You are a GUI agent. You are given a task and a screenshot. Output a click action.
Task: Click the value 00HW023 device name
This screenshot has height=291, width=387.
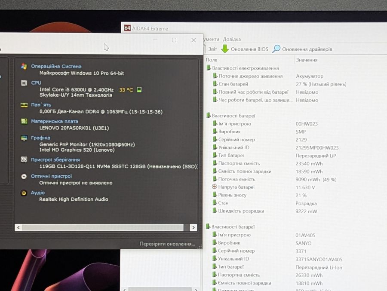307,124
